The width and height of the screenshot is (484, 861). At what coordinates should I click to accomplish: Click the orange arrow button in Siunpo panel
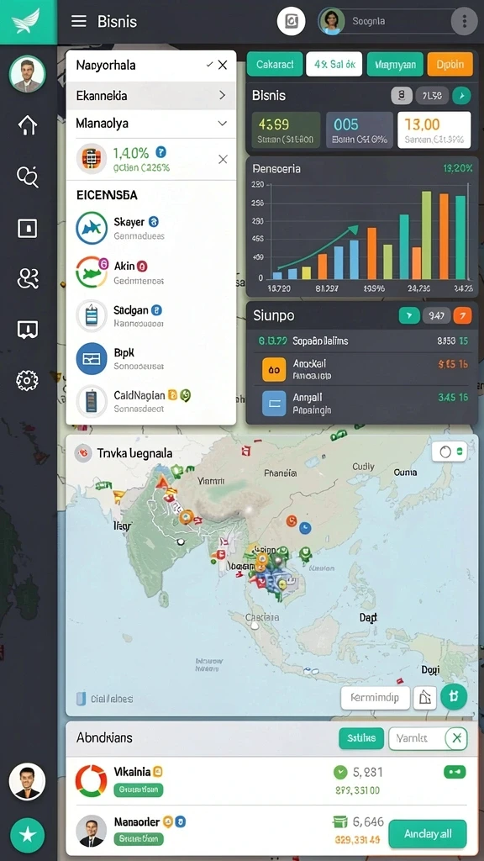(463, 315)
